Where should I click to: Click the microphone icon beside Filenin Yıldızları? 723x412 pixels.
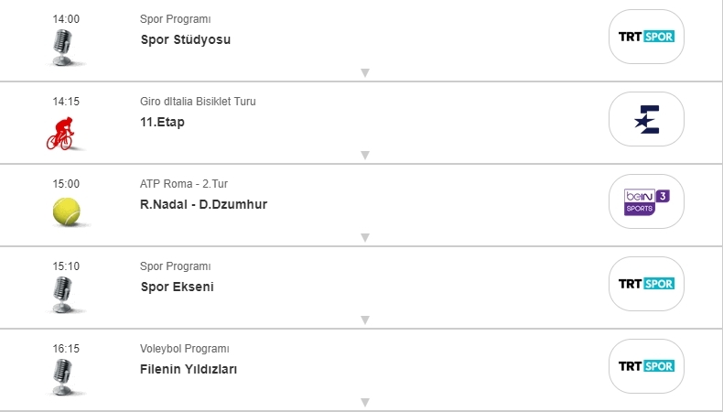click(62, 376)
